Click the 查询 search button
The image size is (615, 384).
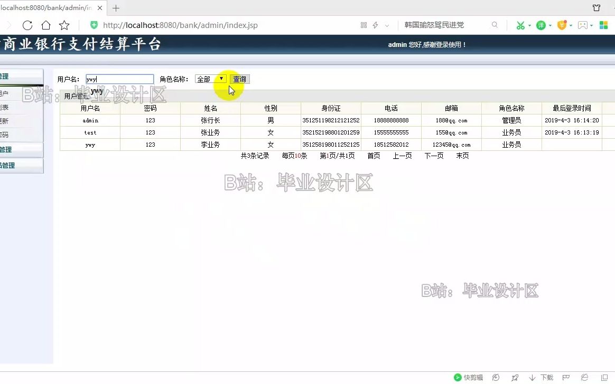click(x=239, y=79)
